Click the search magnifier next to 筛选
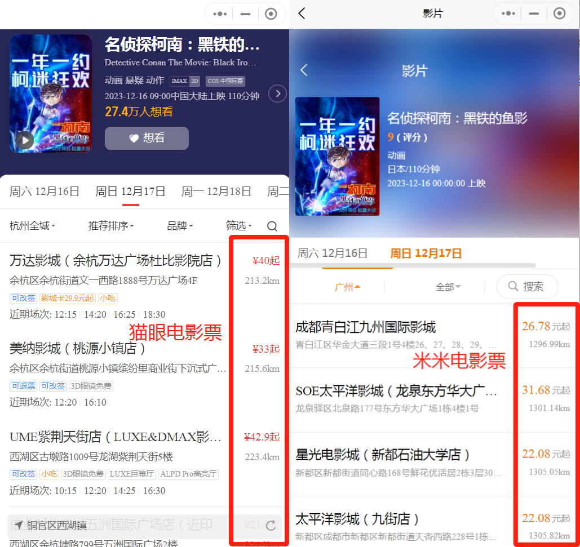580x547 pixels. pos(272,226)
